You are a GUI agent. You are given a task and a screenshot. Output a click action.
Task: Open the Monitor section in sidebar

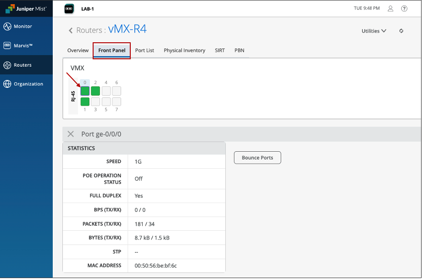22,27
